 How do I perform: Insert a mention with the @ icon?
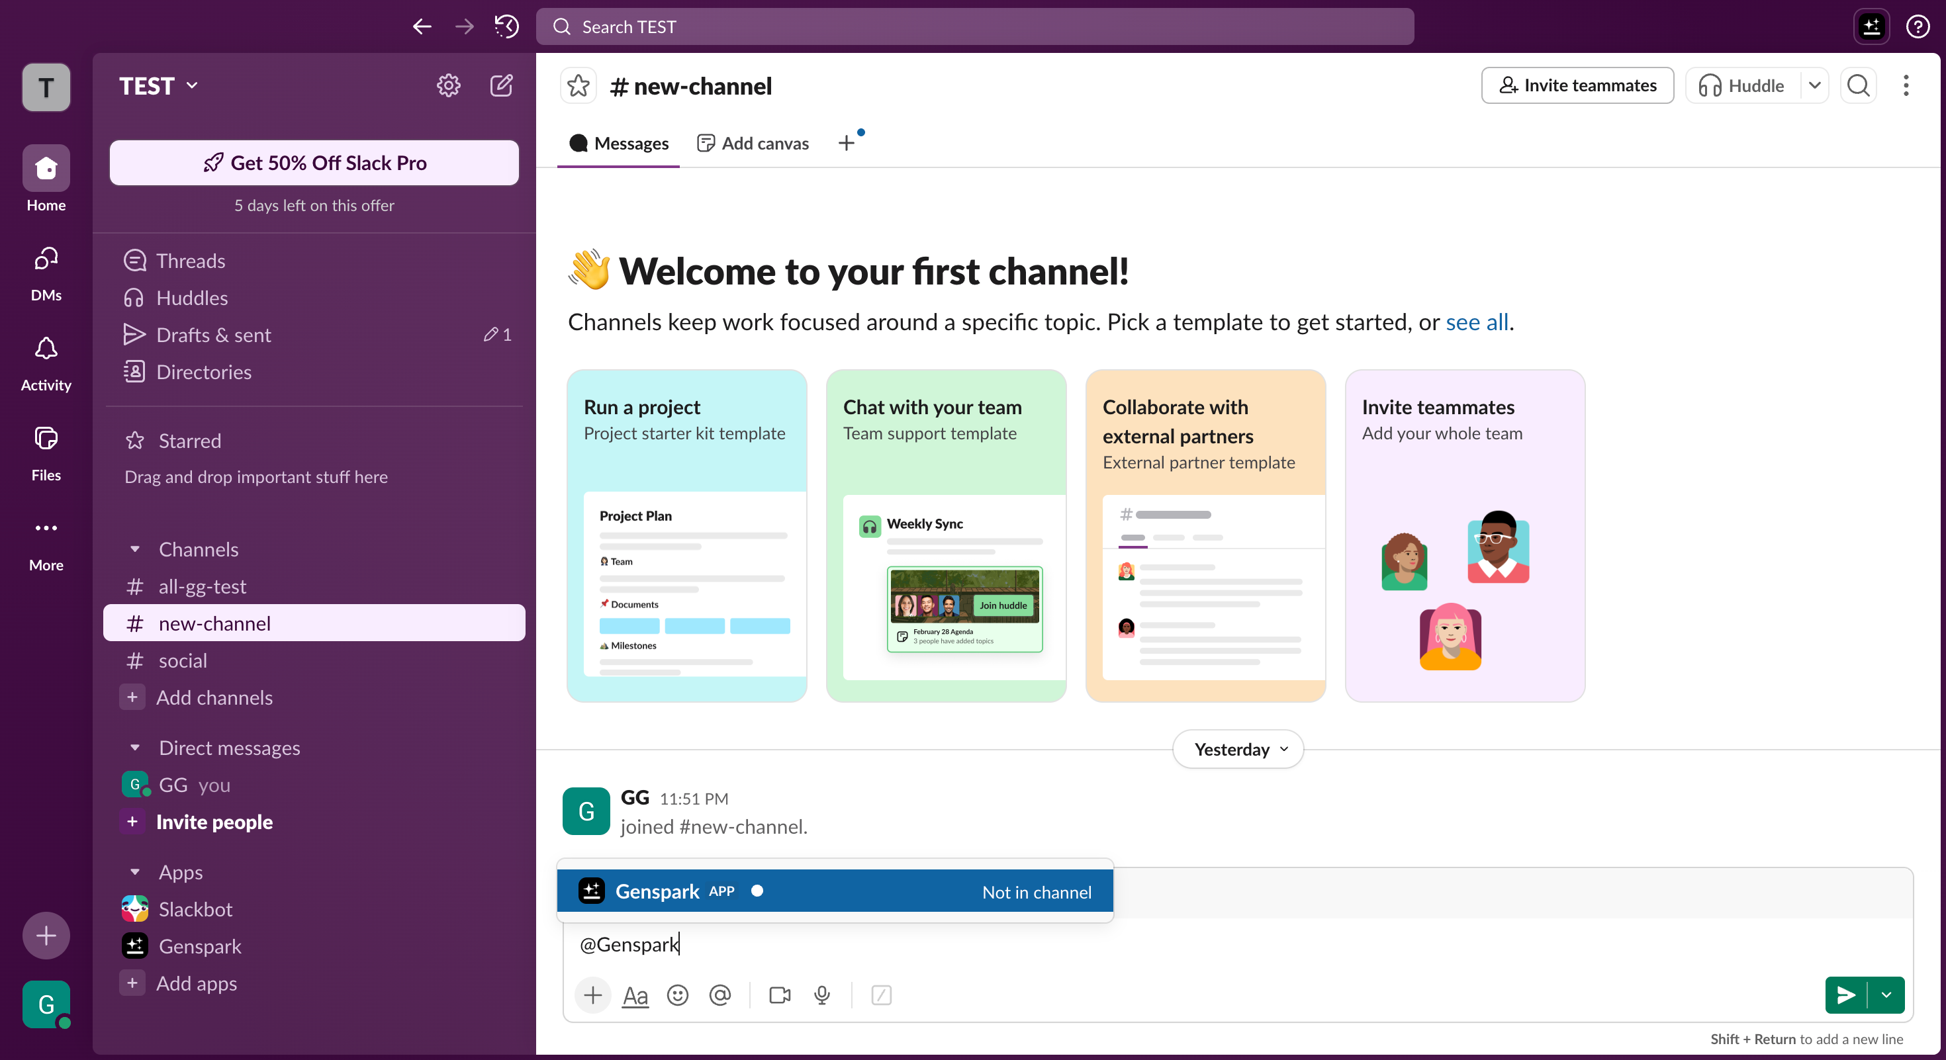point(720,995)
